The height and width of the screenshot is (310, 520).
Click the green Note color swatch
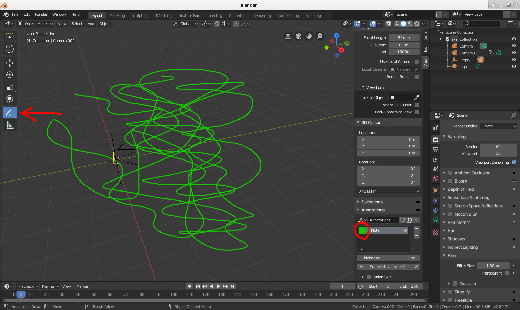[x=362, y=230]
